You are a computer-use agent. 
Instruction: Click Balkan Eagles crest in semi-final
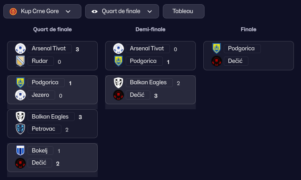(119, 83)
